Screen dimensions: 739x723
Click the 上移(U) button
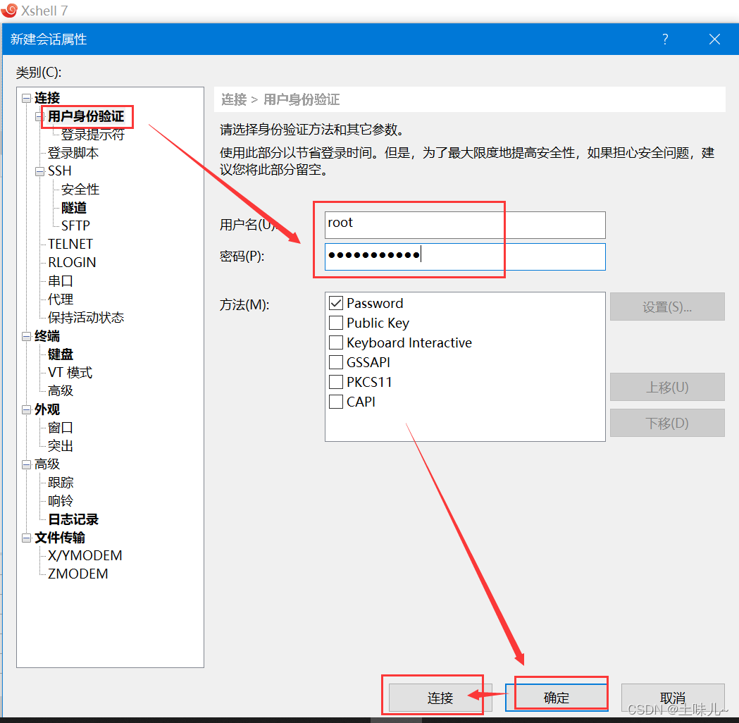[667, 387]
